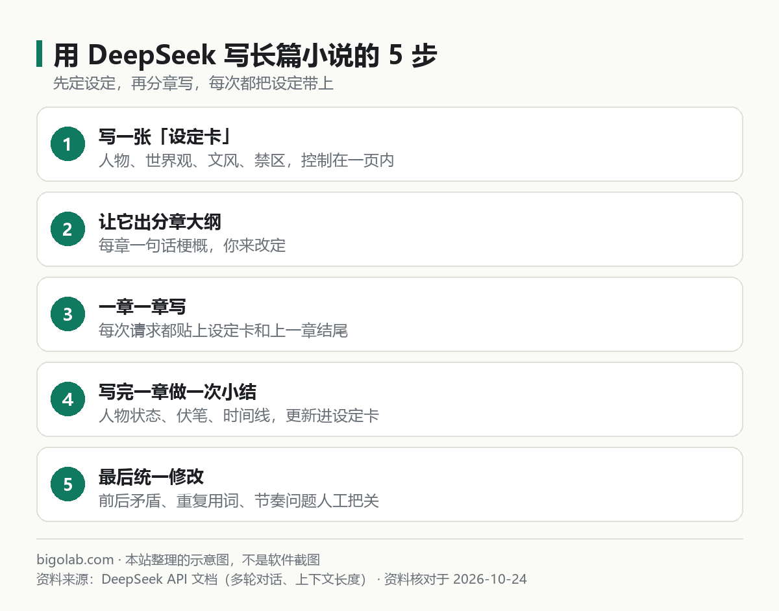Click the line "每次请求都贴上设定卡和上一章结尾"
The width and height of the screenshot is (779, 611).
click(223, 330)
